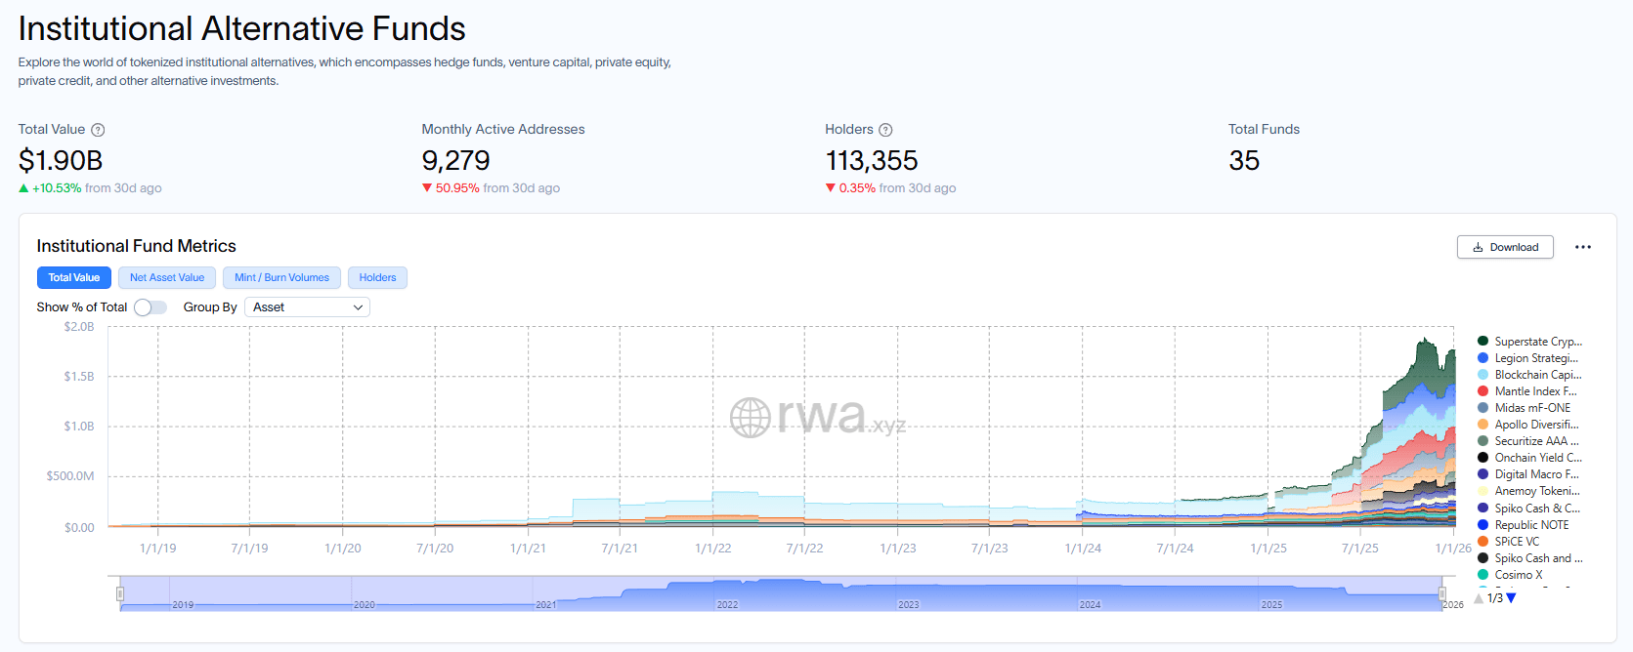This screenshot has height=652, width=1633.
Task: Click the Institutional Fund Metrics heading
Action: [137, 246]
